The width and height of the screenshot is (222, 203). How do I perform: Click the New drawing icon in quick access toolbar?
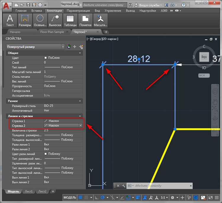16,5
